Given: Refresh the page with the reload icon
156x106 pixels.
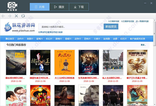Looking at the screenshot, I should pyautogui.click(x=23, y=16).
